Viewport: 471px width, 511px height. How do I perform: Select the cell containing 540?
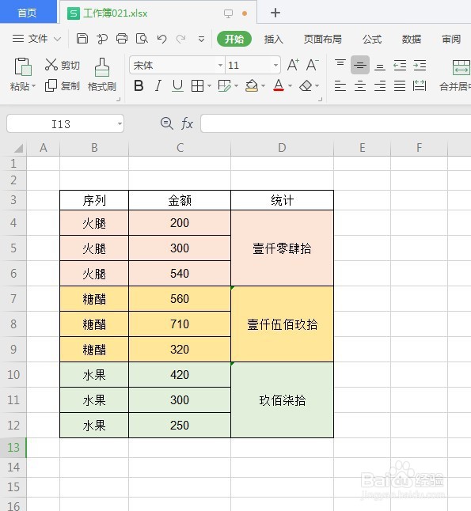pyautogui.click(x=180, y=274)
